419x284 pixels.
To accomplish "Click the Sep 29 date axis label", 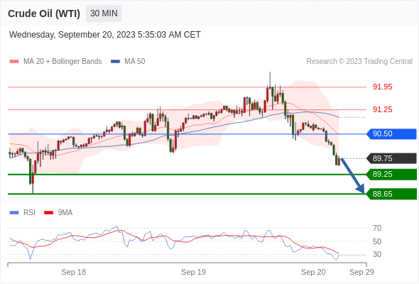I will tap(361, 272).
